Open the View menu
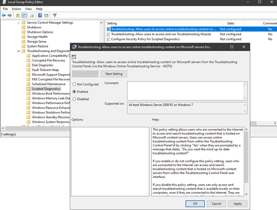Screen dimensions: 277x210 (x=28, y=9)
